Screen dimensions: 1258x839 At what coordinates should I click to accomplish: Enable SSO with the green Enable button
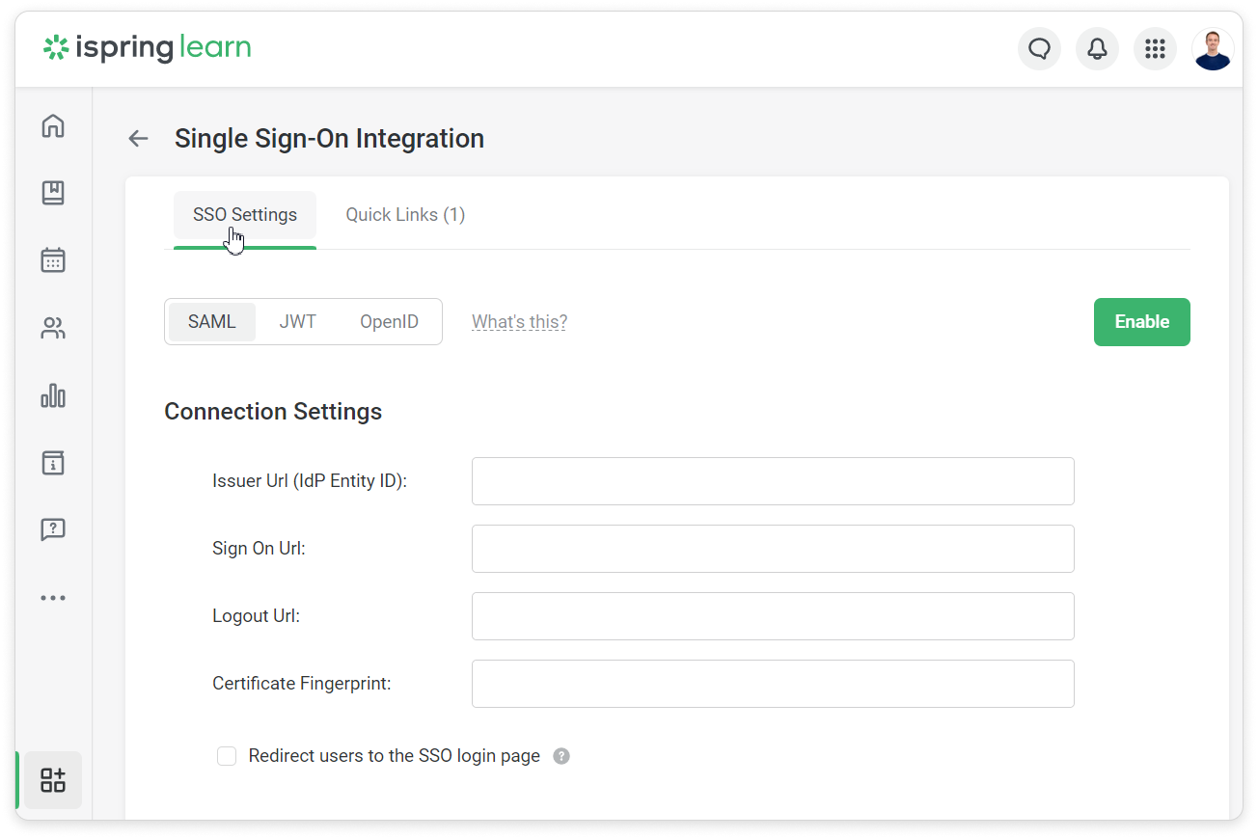tap(1141, 321)
